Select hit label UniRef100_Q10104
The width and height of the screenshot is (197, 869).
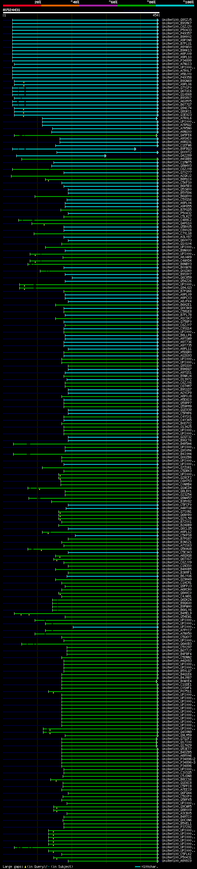176,244
